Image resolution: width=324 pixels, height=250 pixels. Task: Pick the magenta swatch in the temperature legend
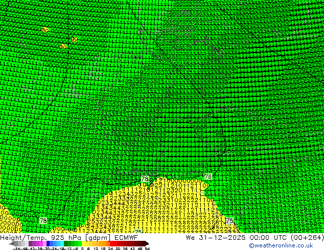[41, 244]
